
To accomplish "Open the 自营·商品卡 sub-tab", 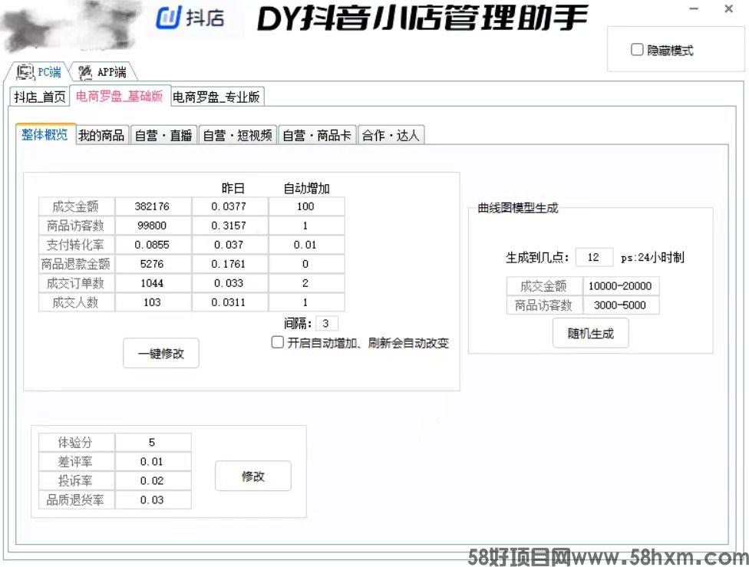I will tap(317, 136).
